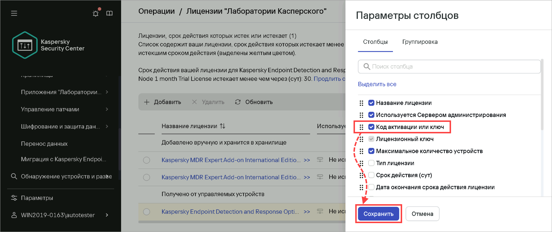
Task: Expand Обнаружение устройств и развертывание chevron
Action: [108, 176]
